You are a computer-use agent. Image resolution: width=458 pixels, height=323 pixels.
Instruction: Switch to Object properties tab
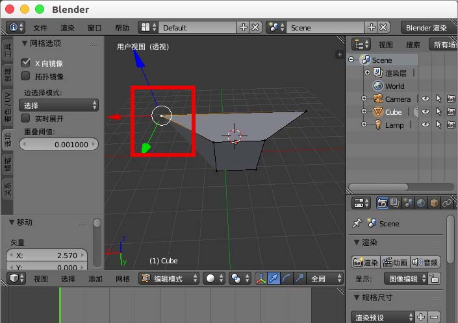pos(434,203)
